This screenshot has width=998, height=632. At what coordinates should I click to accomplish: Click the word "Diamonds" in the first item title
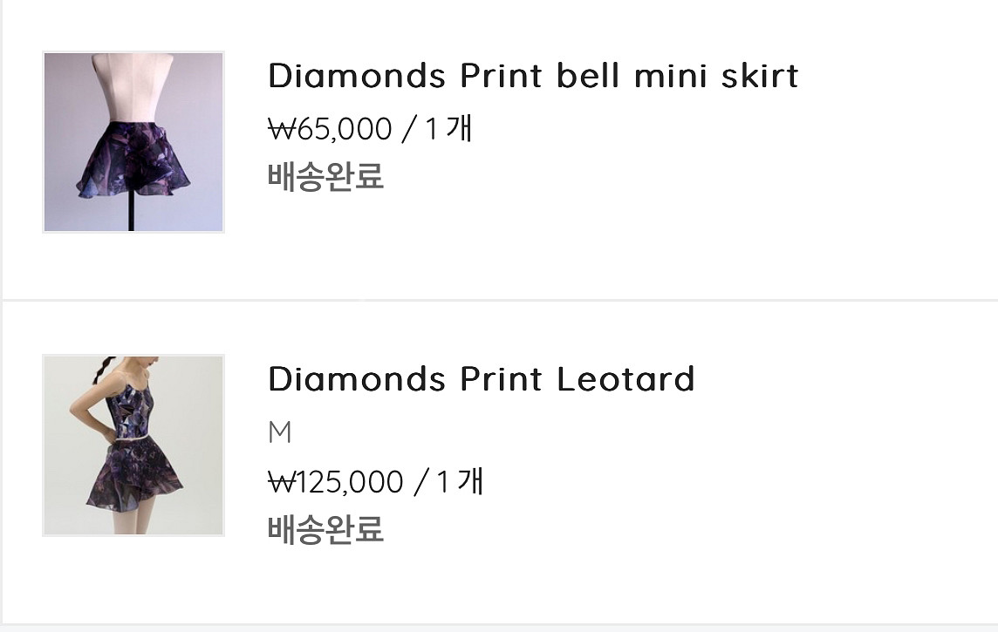[357, 76]
